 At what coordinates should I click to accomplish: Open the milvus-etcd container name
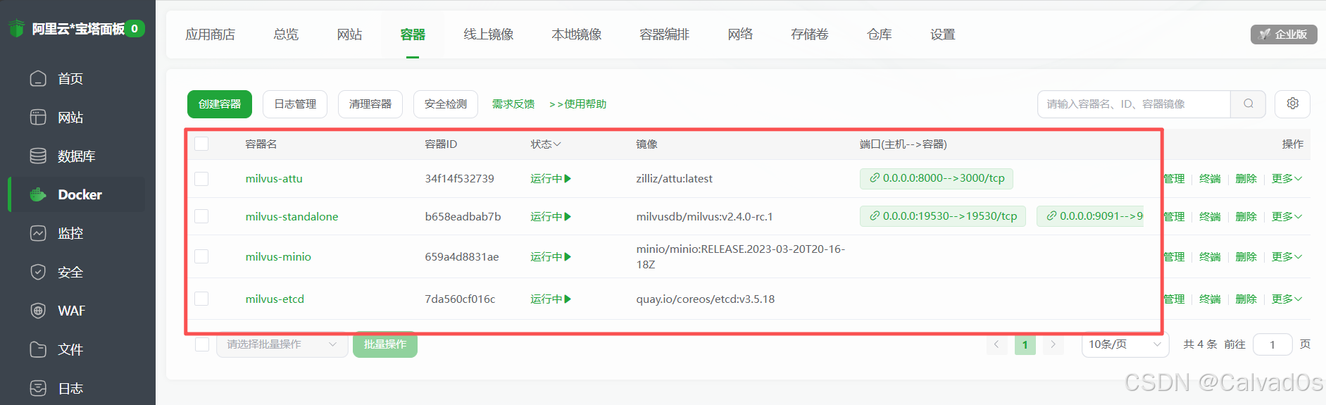click(x=275, y=299)
